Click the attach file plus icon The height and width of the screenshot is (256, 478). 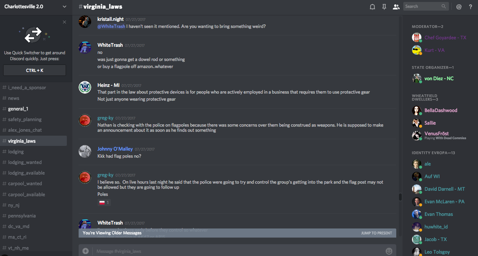click(x=86, y=251)
